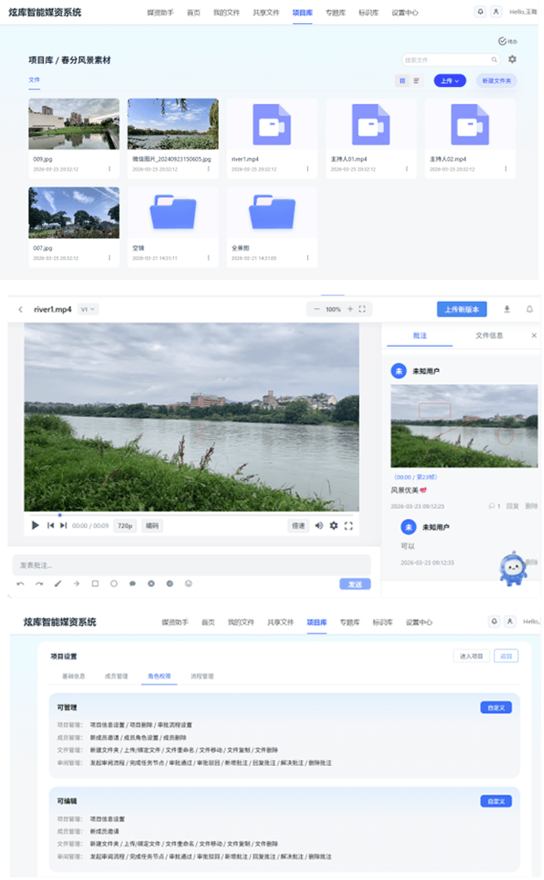Click the search magnifier in 搜索文件 box

click(x=493, y=60)
